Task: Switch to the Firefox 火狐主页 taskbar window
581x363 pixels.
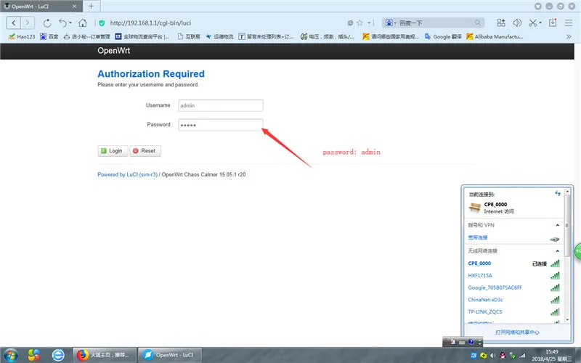Action: 104,355
